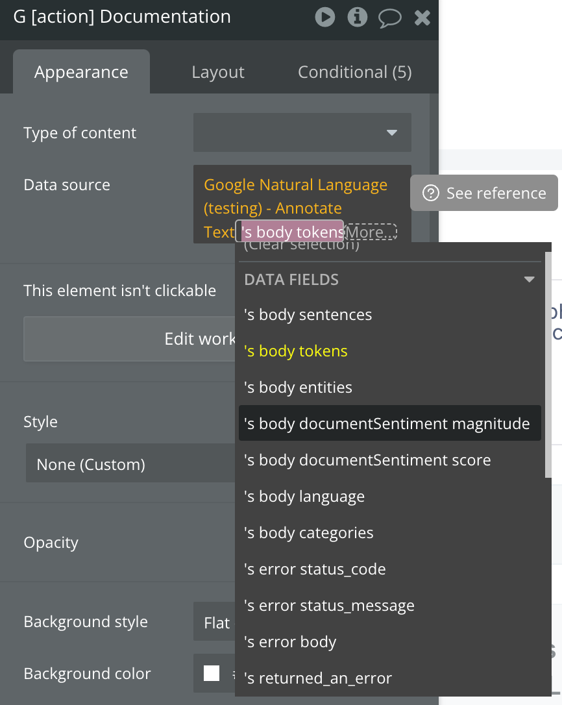Select 's error status_code field

point(390,569)
